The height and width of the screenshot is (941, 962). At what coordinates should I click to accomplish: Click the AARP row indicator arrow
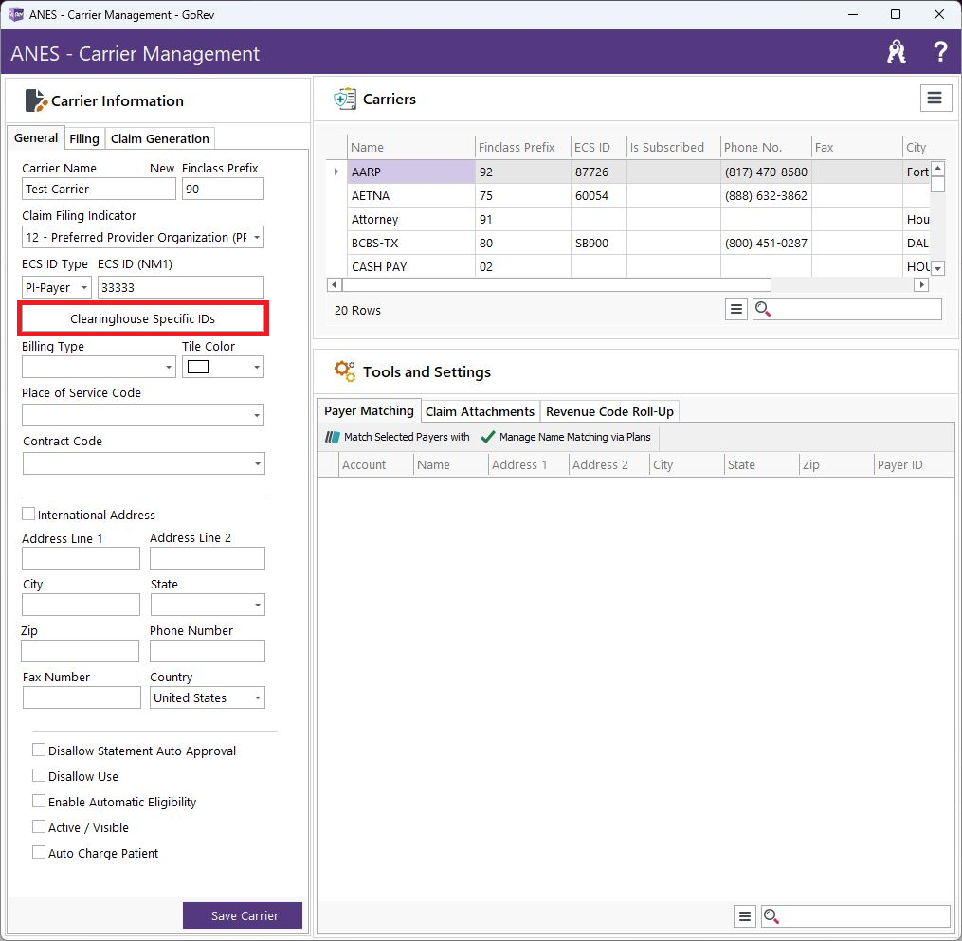pyautogui.click(x=336, y=172)
